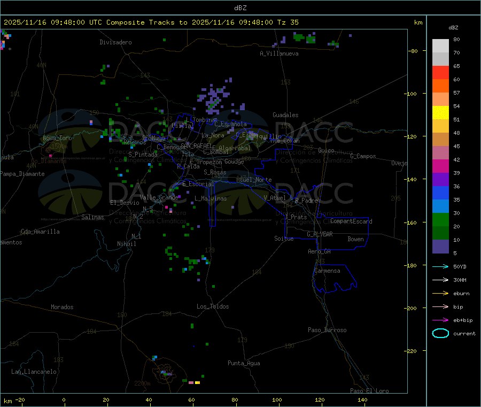
Task: Click the 'Salinas' map label
Action: (92, 217)
